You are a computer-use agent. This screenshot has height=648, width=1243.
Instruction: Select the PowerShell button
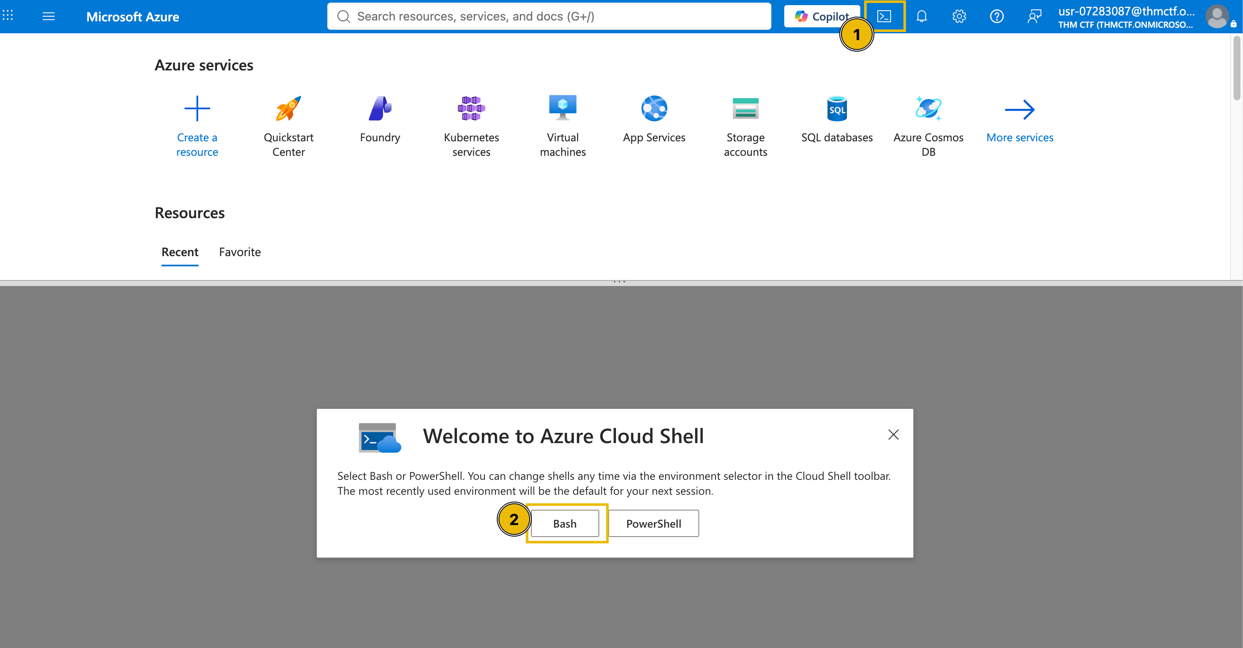pyautogui.click(x=654, y=524)
